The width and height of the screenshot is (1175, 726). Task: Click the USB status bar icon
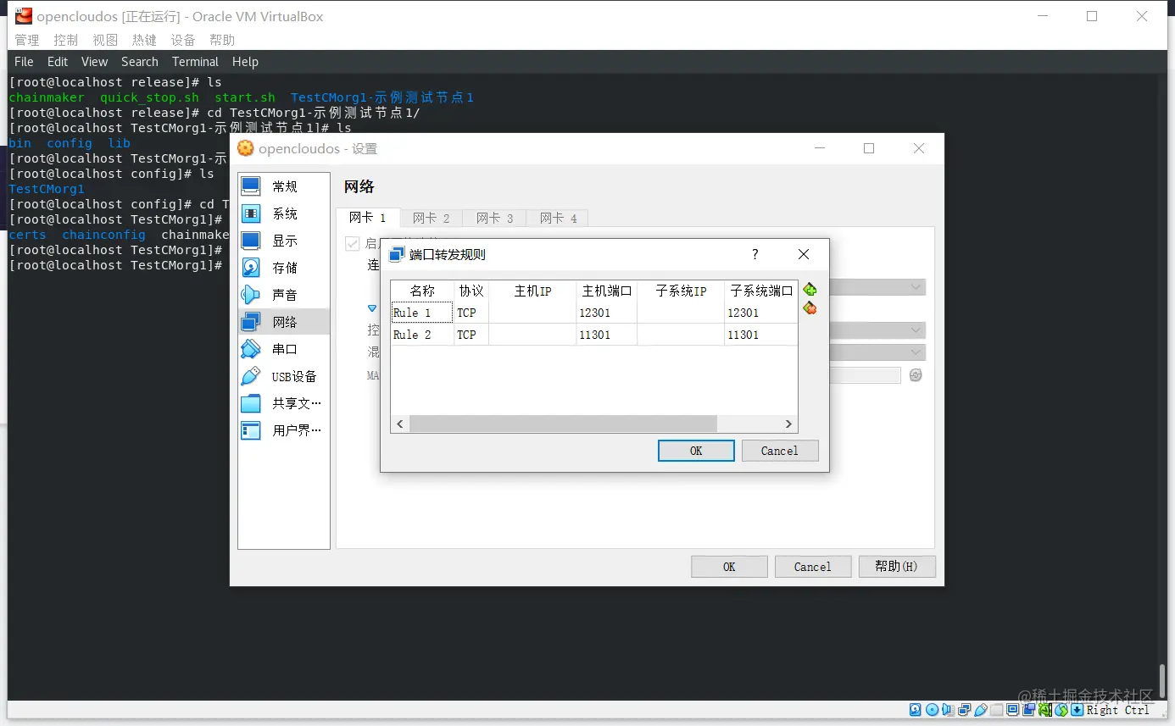[981, 710]
